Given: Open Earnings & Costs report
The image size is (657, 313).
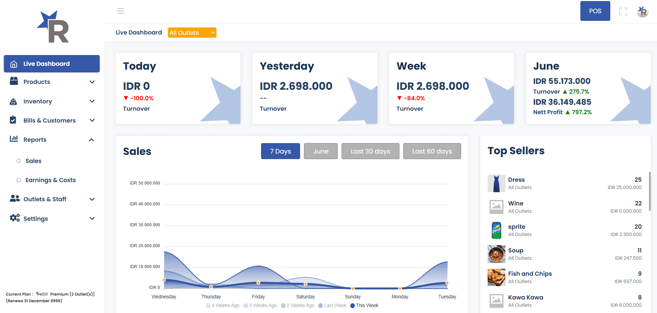Looking at the screenshot, I should tap(51, 180).
